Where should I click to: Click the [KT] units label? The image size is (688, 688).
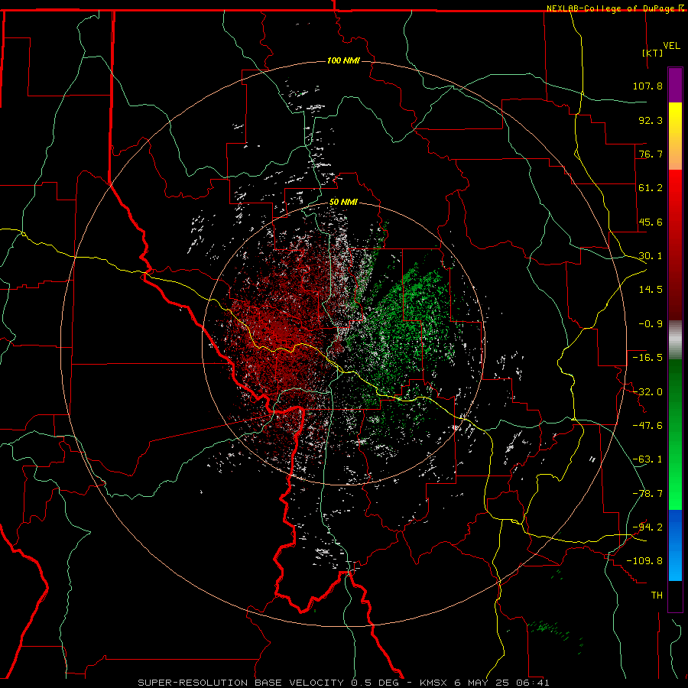point(653,53)
